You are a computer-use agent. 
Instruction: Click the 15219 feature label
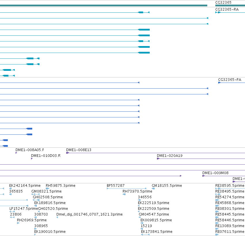(x=146, y=226)
